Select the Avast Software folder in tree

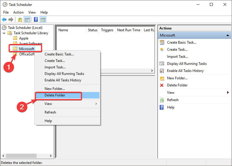[31, 44]
